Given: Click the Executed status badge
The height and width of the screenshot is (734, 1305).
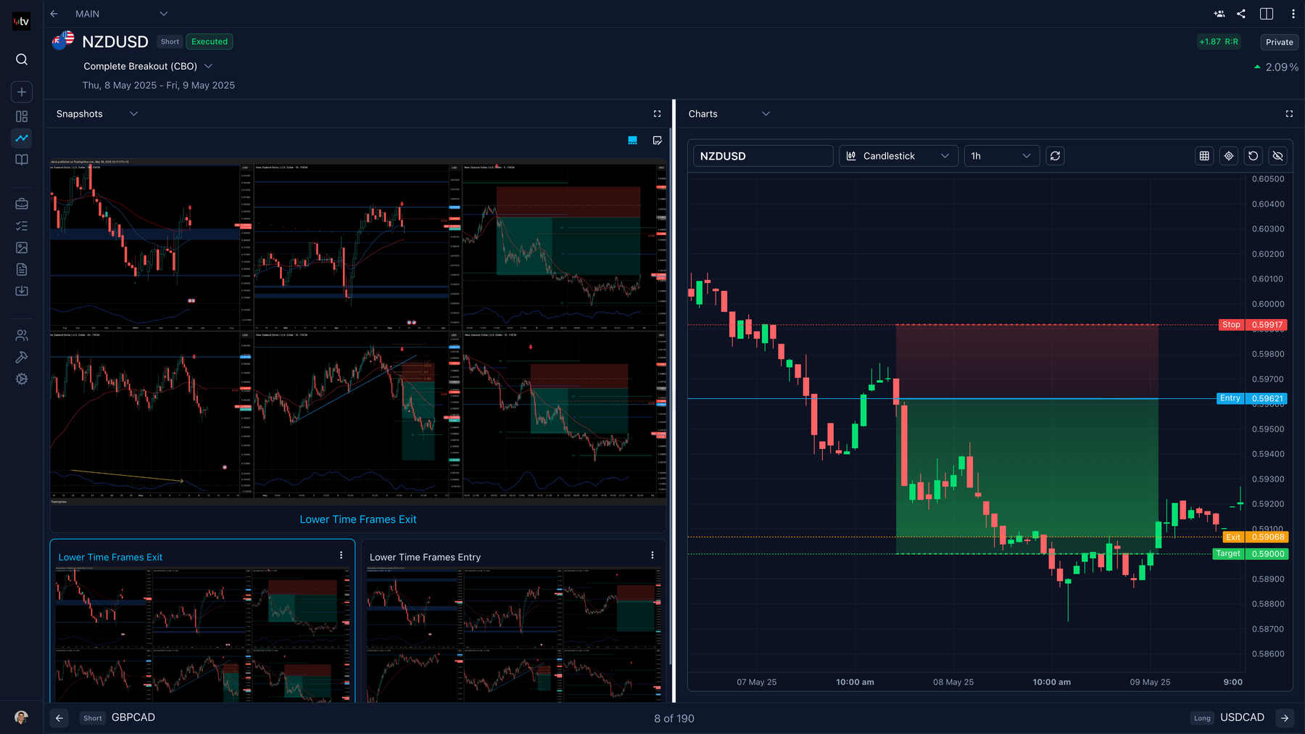Looking at the screenshot, I should pyautogui.click(x=209, y=41).
